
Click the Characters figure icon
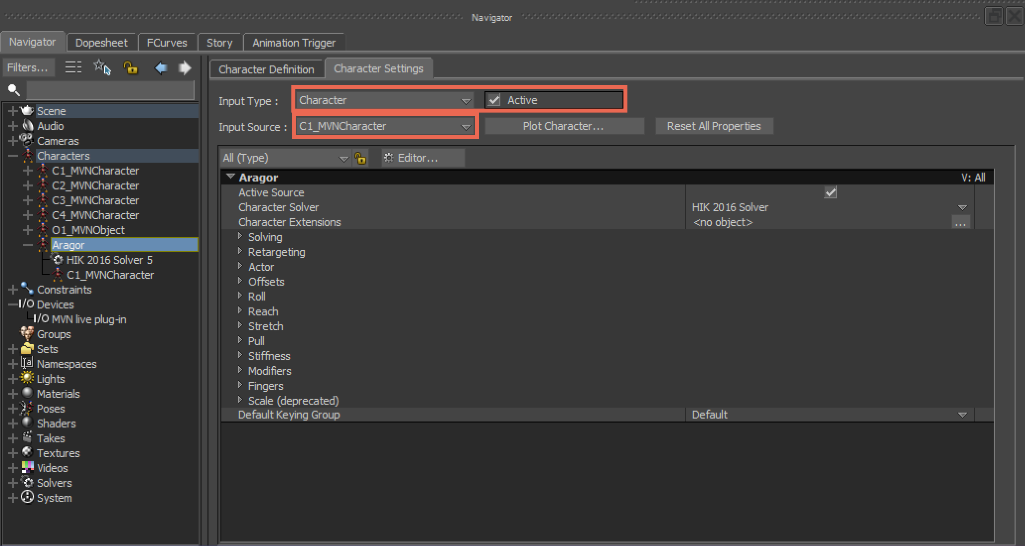(x=28, y=155)
